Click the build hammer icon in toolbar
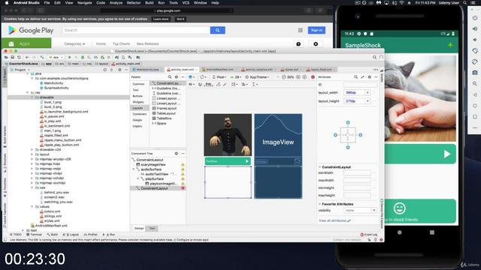The height and width of the screenshot is (270, 481). click(x=42, y=57)
